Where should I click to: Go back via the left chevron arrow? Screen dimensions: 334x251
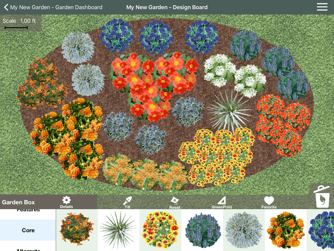click(6, 7)
